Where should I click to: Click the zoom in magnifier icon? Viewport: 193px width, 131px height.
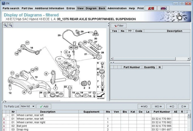point(5,25)
